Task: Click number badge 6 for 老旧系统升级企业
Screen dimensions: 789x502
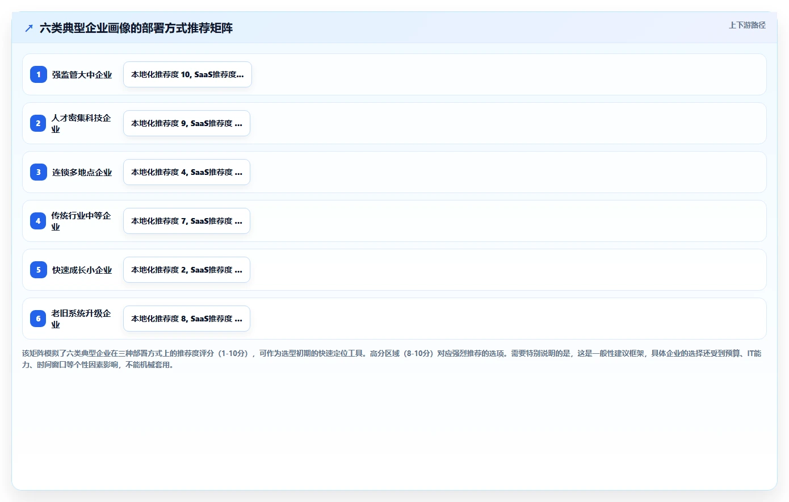Action: [39, 319]
